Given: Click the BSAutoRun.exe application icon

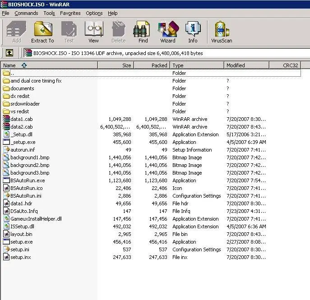Looking at the screenshot, I should [x=6, y=180].
